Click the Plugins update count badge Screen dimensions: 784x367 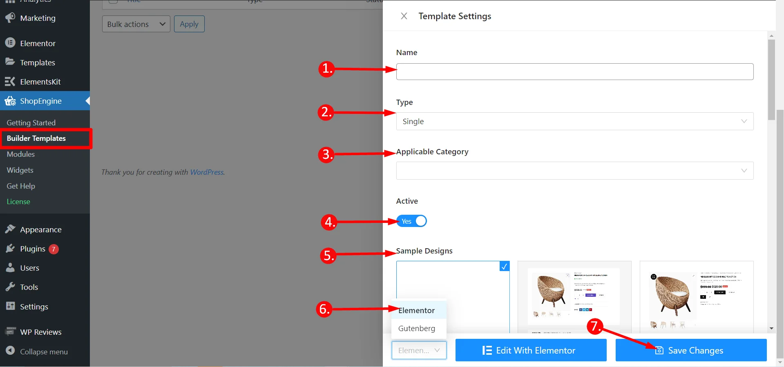tap(54, 249)
